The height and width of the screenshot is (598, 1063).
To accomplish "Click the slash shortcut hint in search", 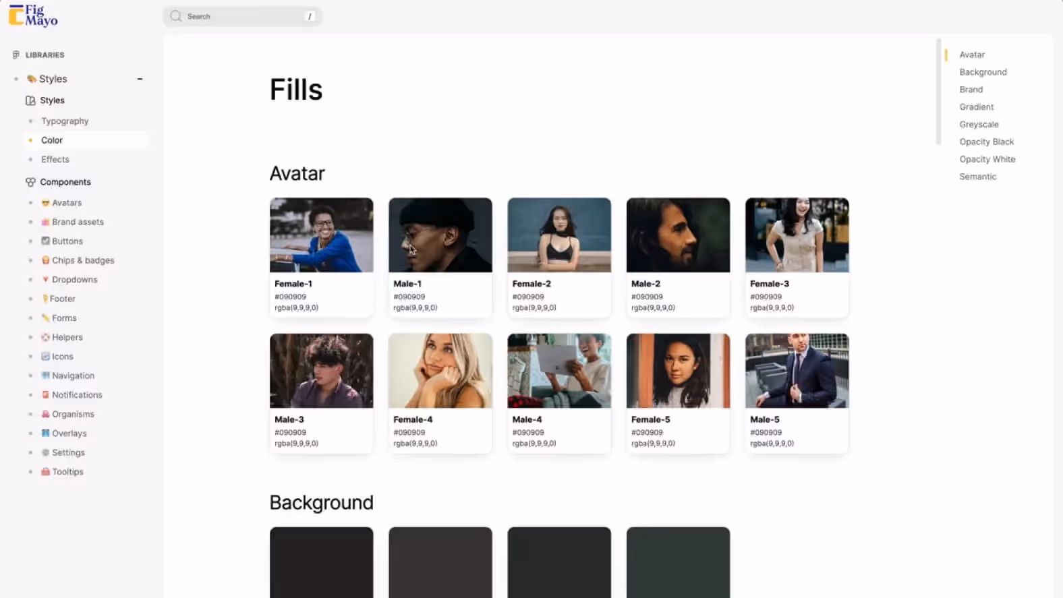I will tap(310, 16).
